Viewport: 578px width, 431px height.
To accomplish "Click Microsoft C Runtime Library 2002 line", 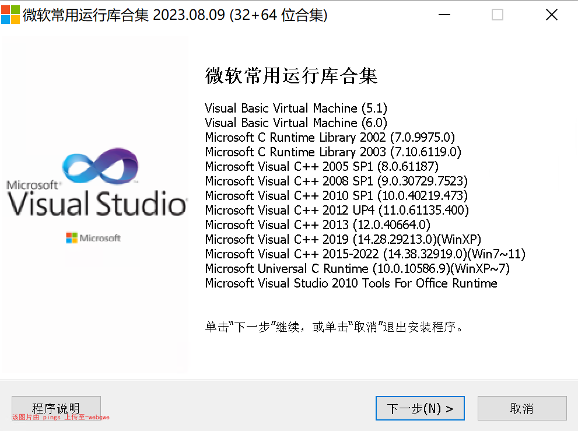I will tap(330, 137).
